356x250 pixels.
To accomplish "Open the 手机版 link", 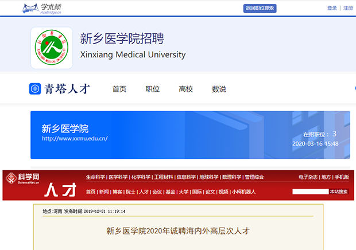I will click(x=342, y=177).
